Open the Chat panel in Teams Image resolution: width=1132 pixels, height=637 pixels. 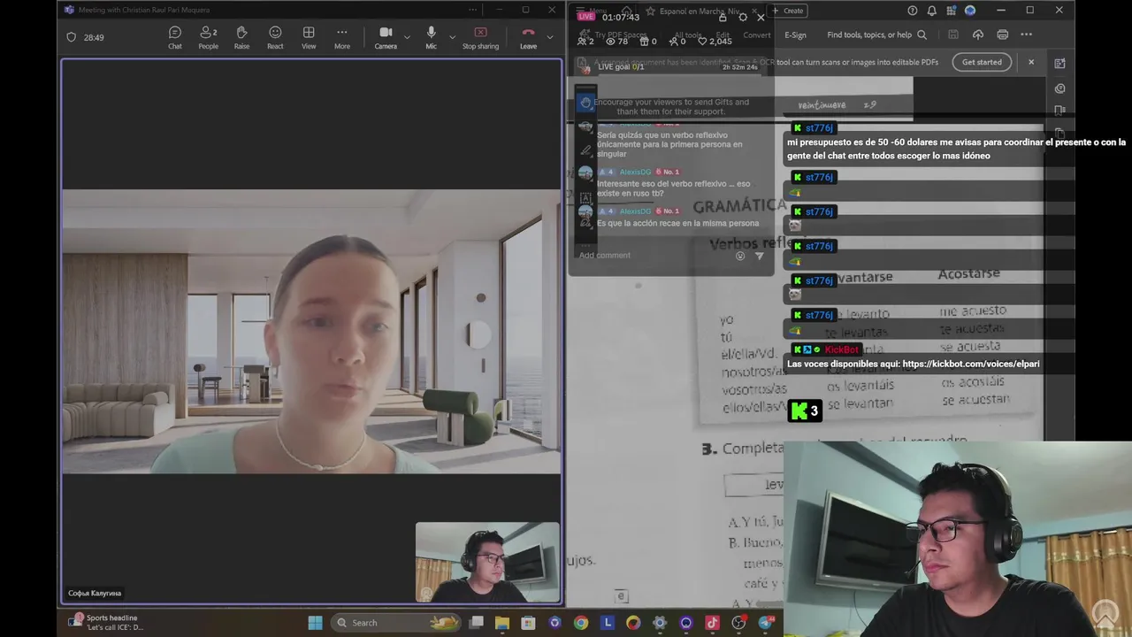pos(175,37)
